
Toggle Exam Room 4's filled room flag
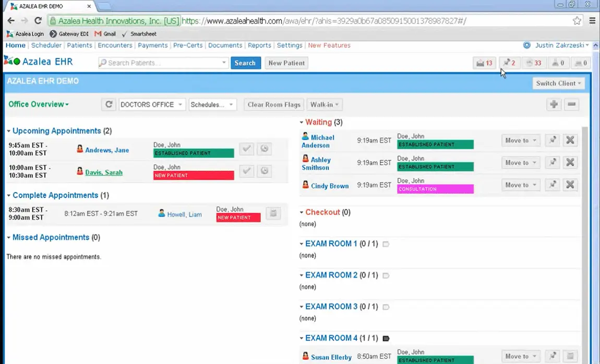coord(386,338)
